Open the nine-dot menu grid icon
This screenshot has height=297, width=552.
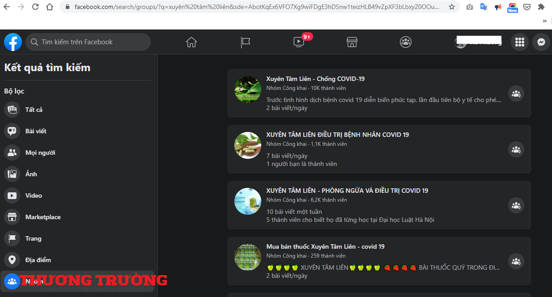pos(520,42)
